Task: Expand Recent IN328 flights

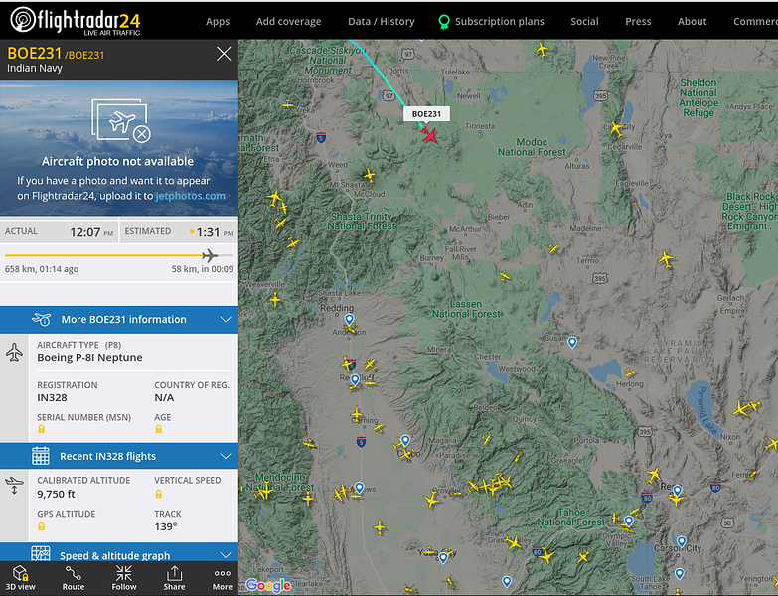Action: [119, 456]
